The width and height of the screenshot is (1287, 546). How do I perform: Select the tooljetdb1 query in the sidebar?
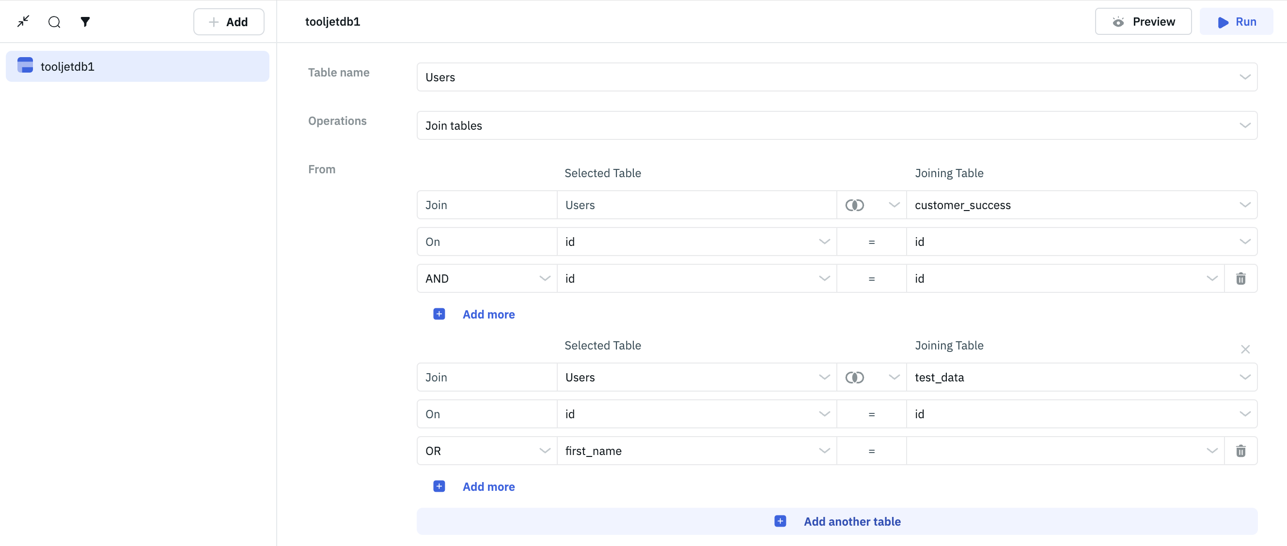[137, 66]
